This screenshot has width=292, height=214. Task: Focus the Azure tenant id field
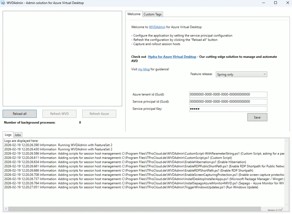[x=228, y=95]
